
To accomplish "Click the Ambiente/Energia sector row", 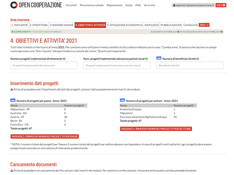I will [158, 109].
